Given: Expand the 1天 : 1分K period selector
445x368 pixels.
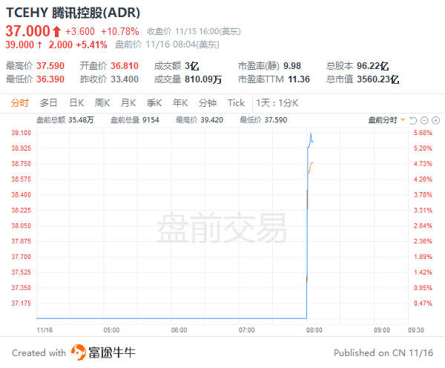Looking at the screenshot, I should pyautogui.click(x=277, y=103).
